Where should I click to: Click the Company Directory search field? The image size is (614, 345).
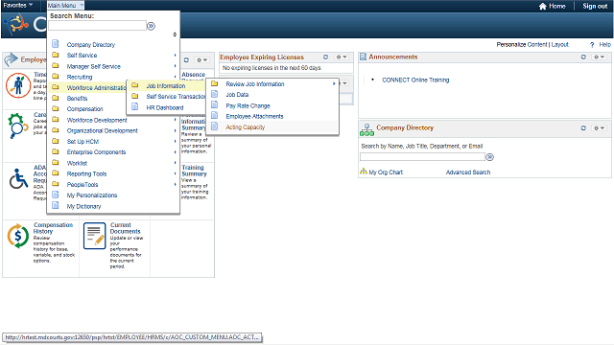tap(422, 157)
